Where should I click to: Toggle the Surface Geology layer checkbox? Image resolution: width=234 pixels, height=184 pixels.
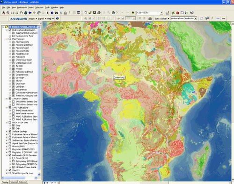(x=10, y=132)
